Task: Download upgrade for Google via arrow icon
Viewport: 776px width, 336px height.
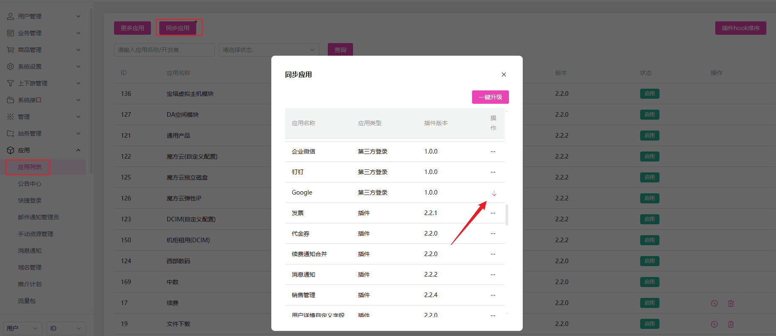Action: pyautogui.click(x=494, y=193)
